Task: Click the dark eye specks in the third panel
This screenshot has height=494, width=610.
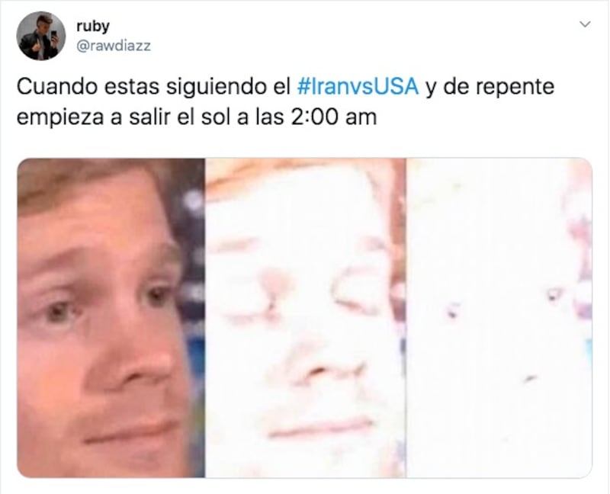Action: (504, 301)
